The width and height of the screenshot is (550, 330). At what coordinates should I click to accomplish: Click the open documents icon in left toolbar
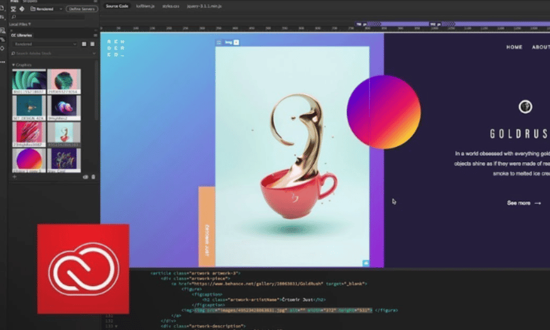(x=2, y=8)
